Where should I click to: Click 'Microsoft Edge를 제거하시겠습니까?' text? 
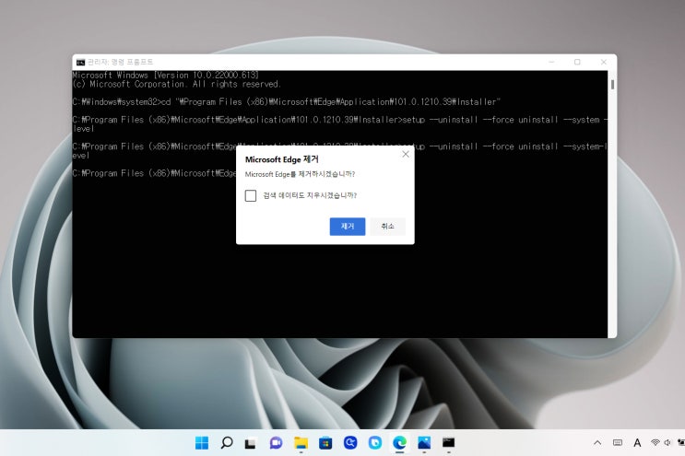301,174
